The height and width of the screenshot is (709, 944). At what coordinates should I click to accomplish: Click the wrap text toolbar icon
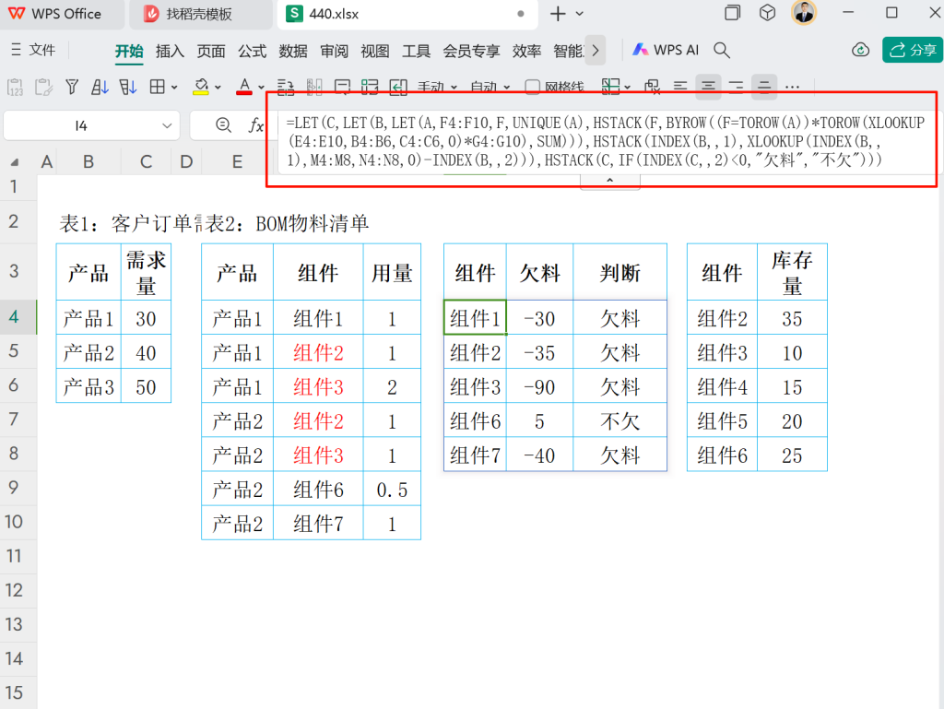(286, 88)
